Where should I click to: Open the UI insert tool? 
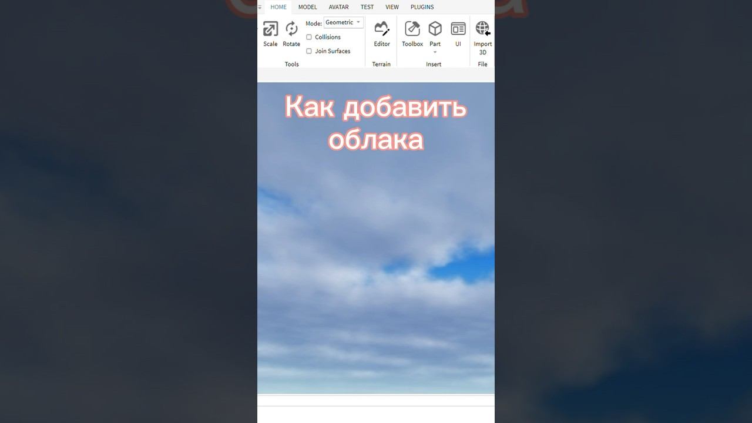click(x=458, y=34)
